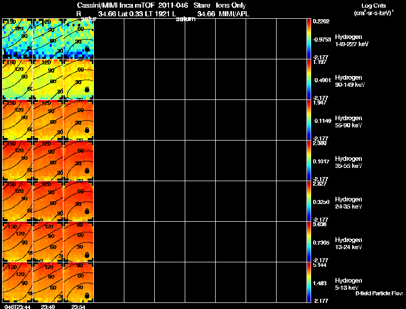Click the color bar for Hydrogen 55-90 keV
Viewport: 406px width, 309px height.
coord(309,120)
